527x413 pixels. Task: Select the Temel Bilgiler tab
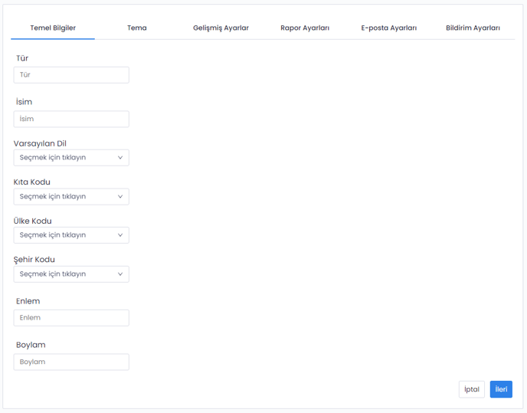[x=53, y=28]
